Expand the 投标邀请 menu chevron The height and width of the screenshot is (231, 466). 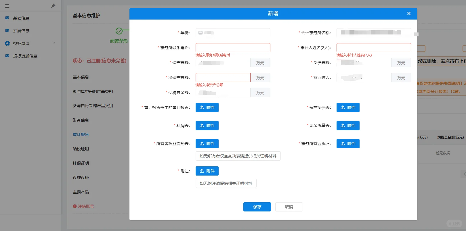pyautogui.click(x=54, y=43)
